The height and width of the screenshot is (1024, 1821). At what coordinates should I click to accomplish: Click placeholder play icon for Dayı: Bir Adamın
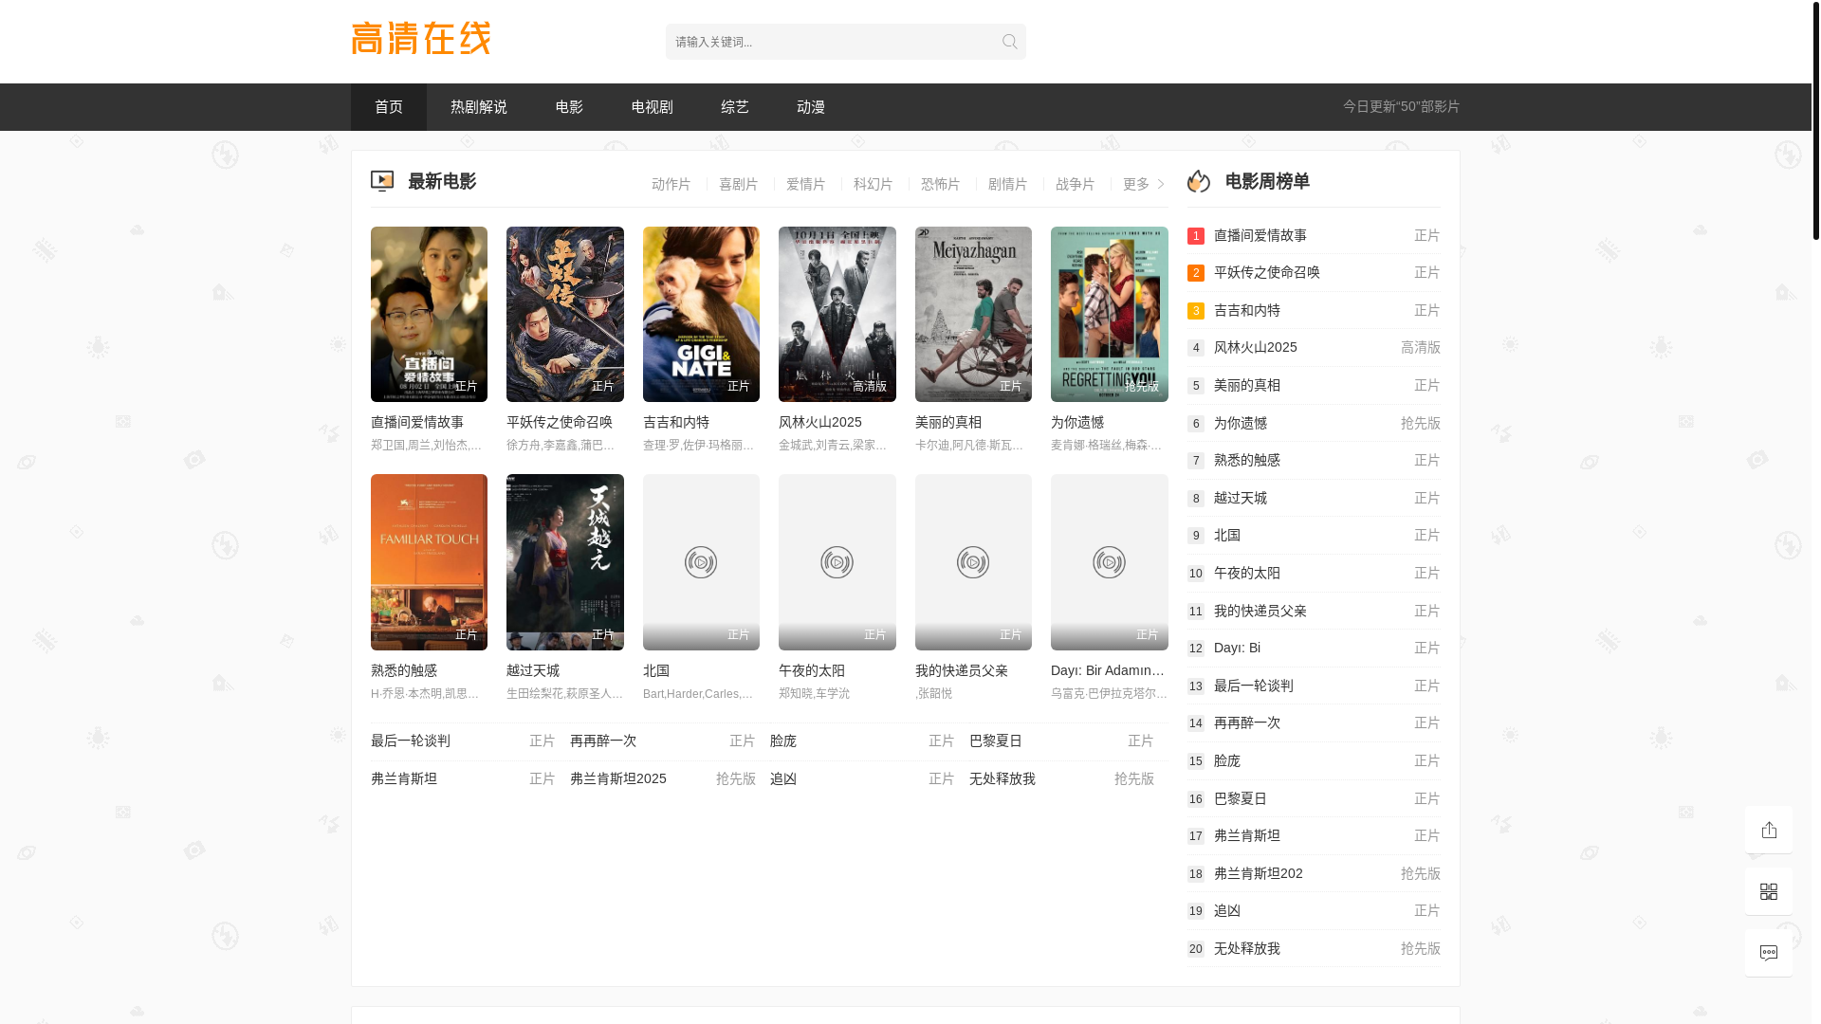tap(1109, 562)
